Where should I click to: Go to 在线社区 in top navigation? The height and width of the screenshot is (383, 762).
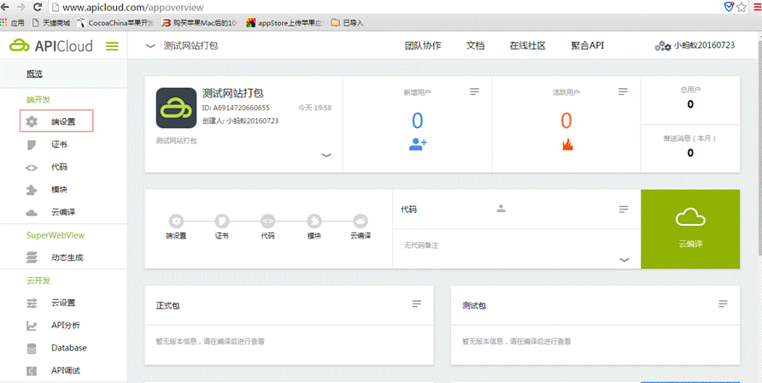pos(527,46)
